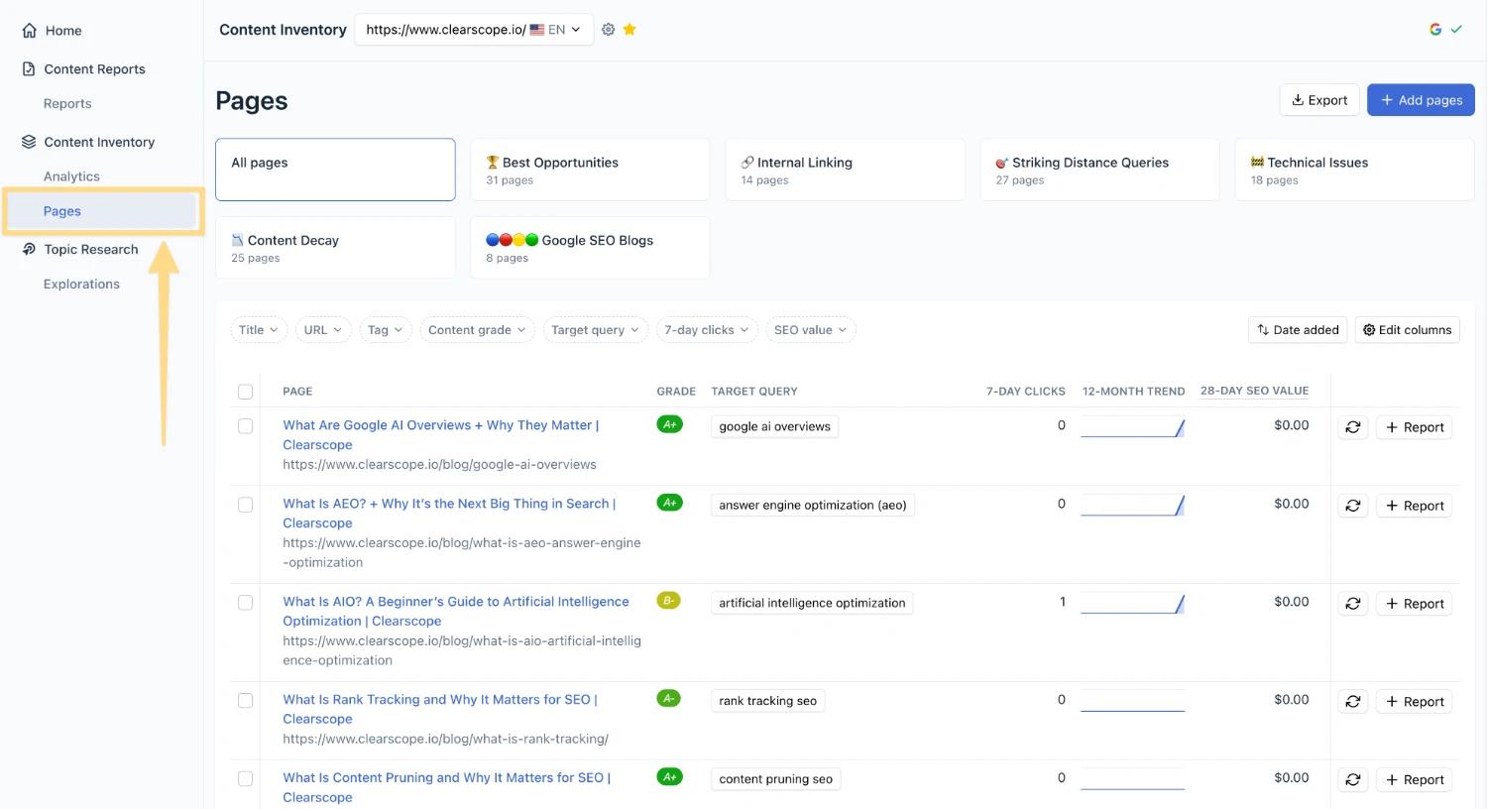
Task: Click A+ grade badge for What Is AEO
Action: (670, 503)
